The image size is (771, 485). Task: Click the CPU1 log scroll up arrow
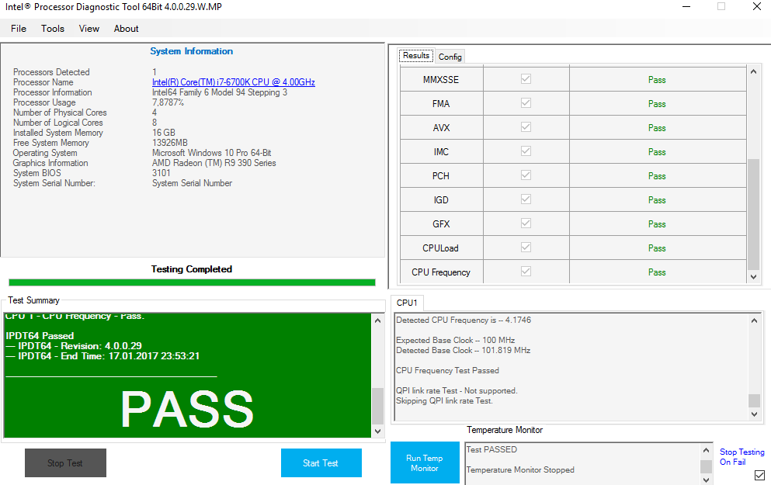(x=754, y=321)
